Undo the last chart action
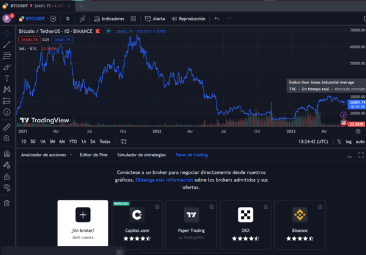This screenshot has width=366, height=255. 217,19
